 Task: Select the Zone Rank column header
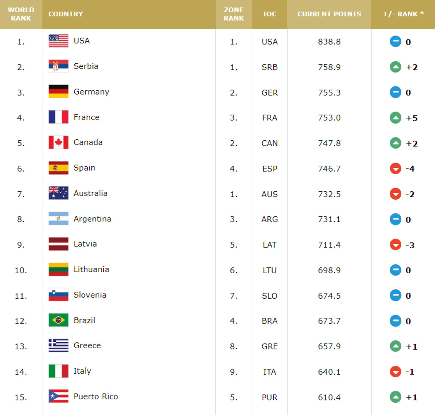(234, 14)
